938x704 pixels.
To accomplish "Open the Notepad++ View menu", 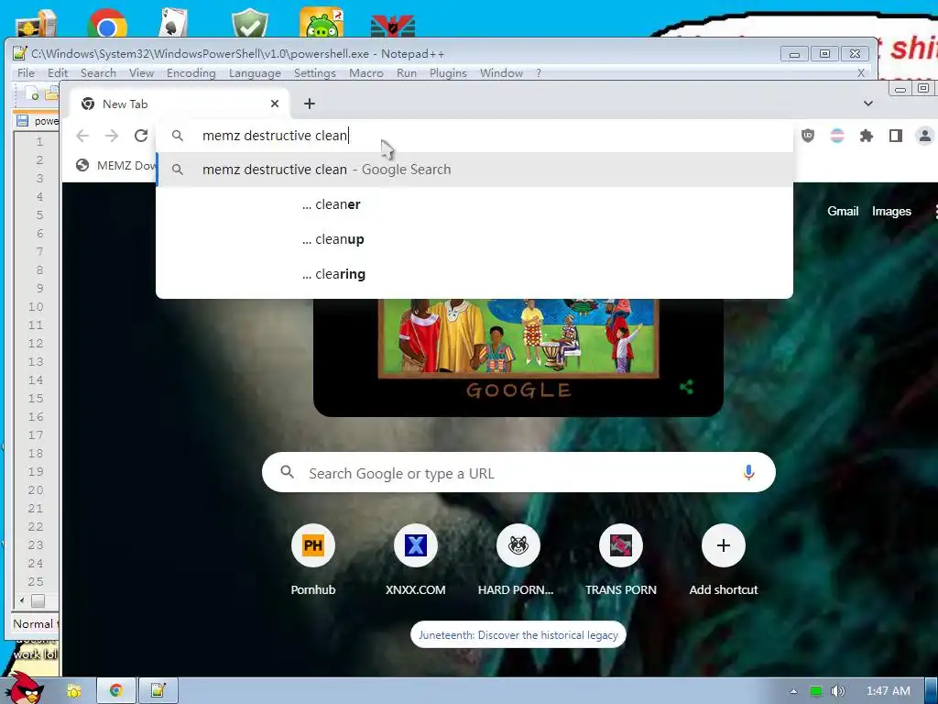I will pyautogui.click(x=141, y=73).
